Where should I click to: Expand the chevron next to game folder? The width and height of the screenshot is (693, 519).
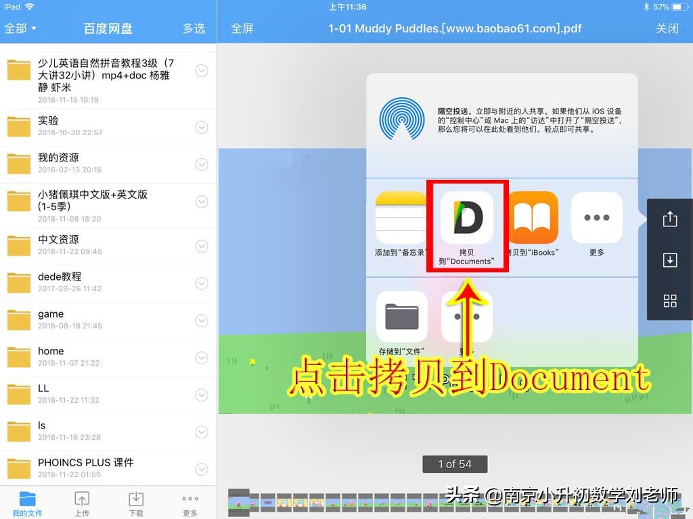click(202, 320)
